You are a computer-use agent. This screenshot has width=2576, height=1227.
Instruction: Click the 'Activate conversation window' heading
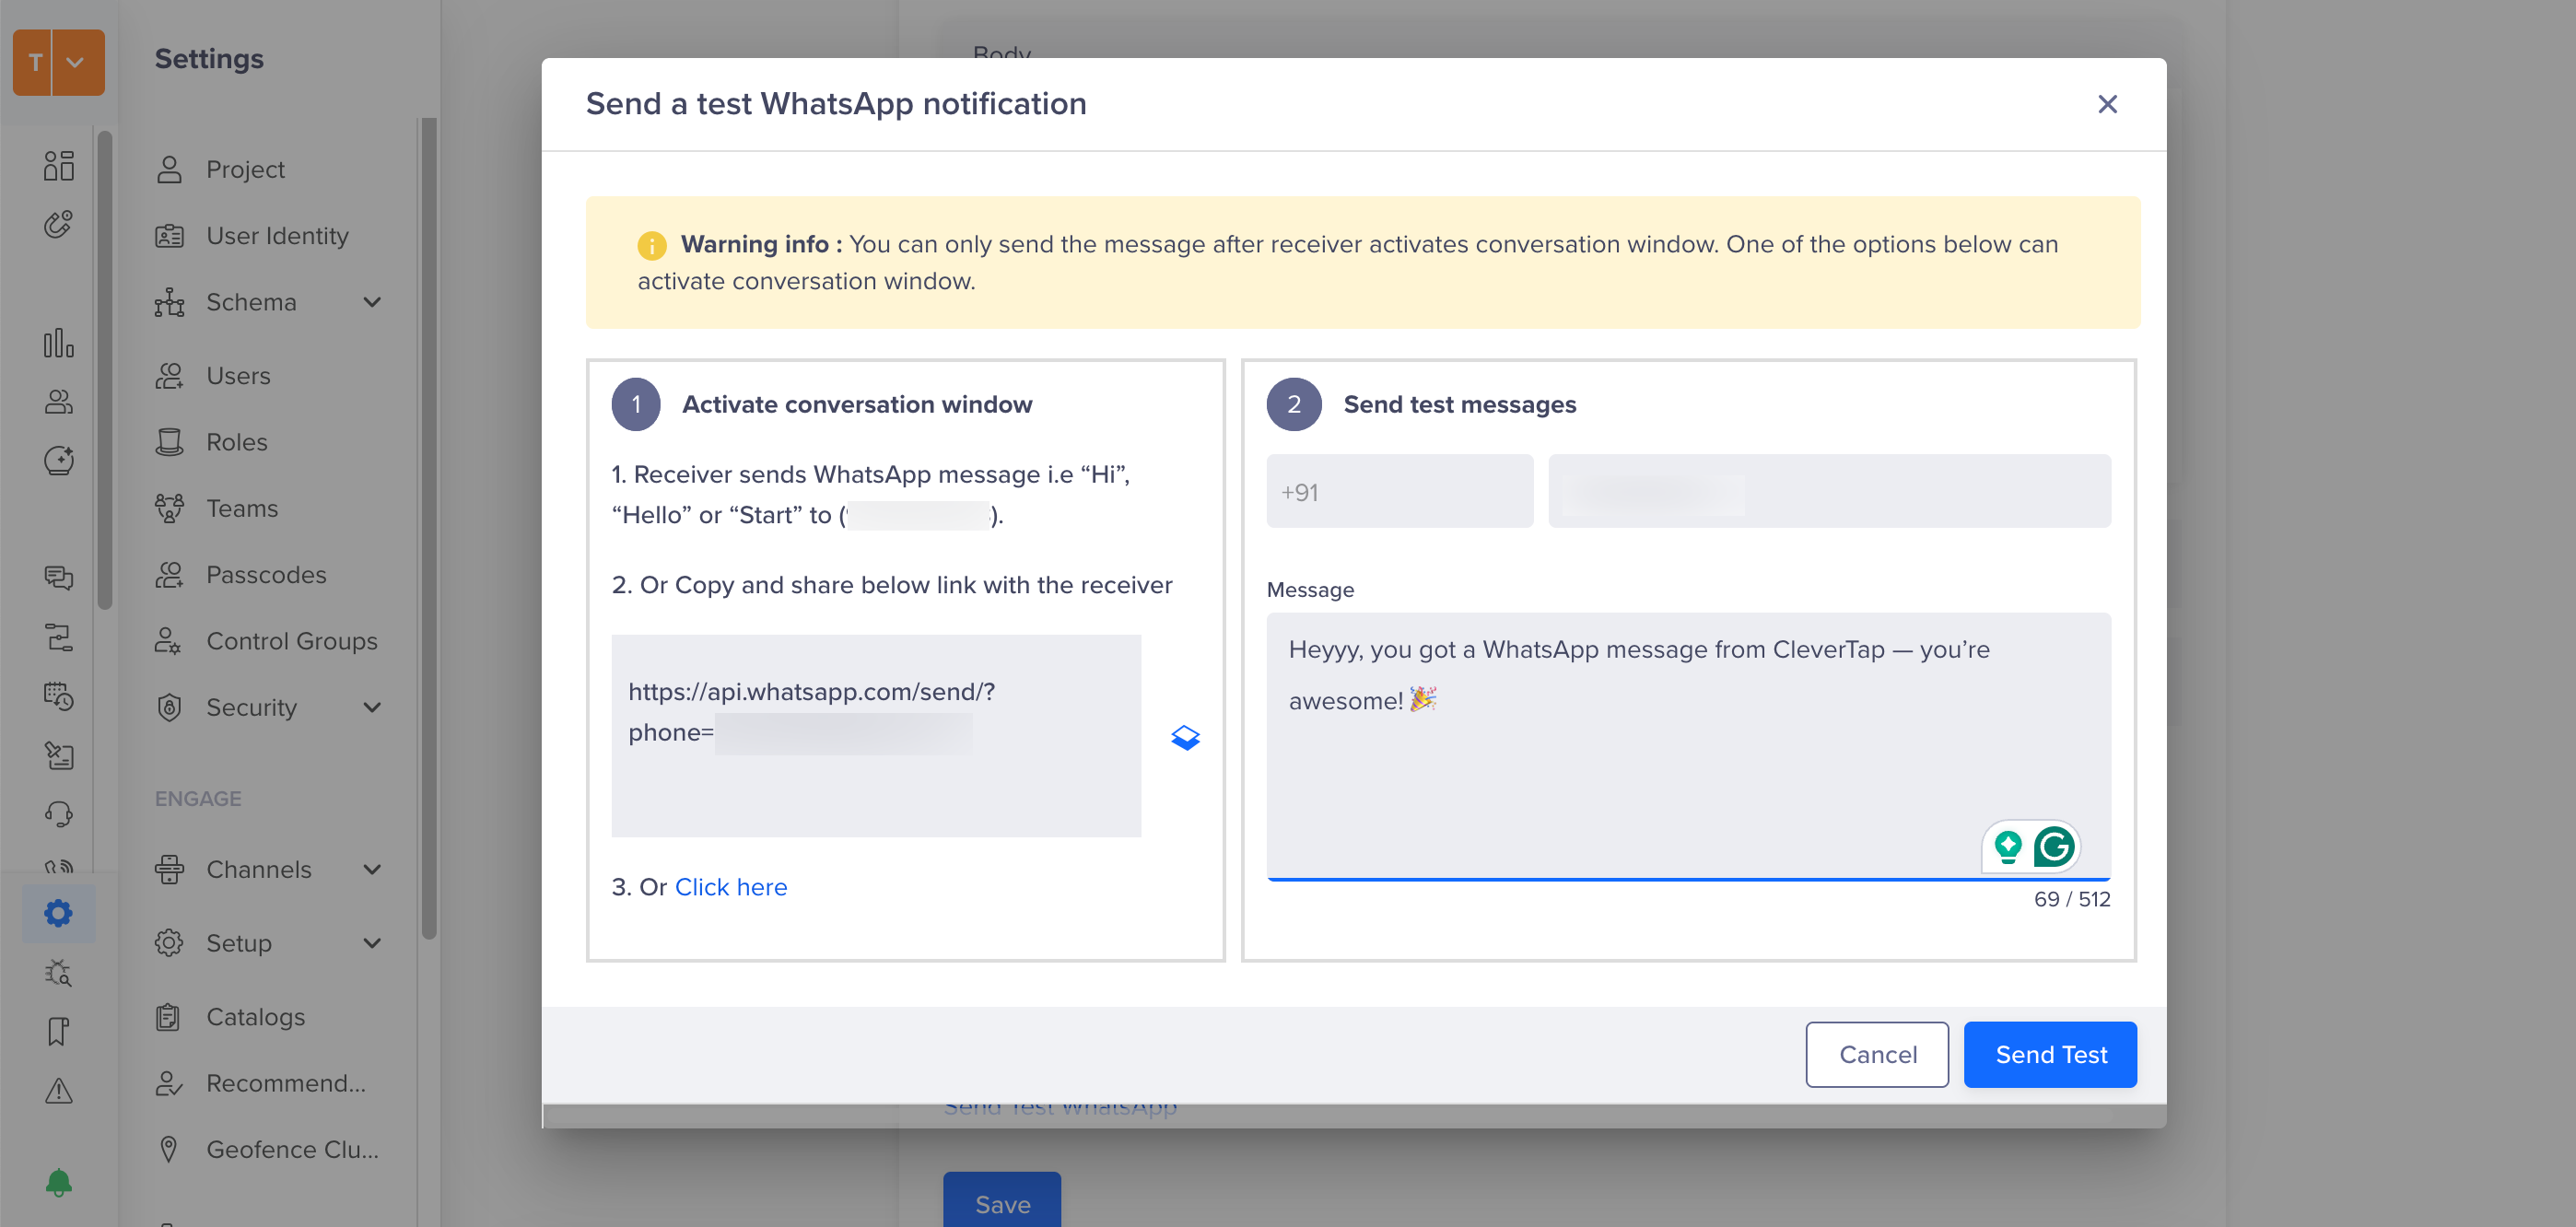[857, 404]
